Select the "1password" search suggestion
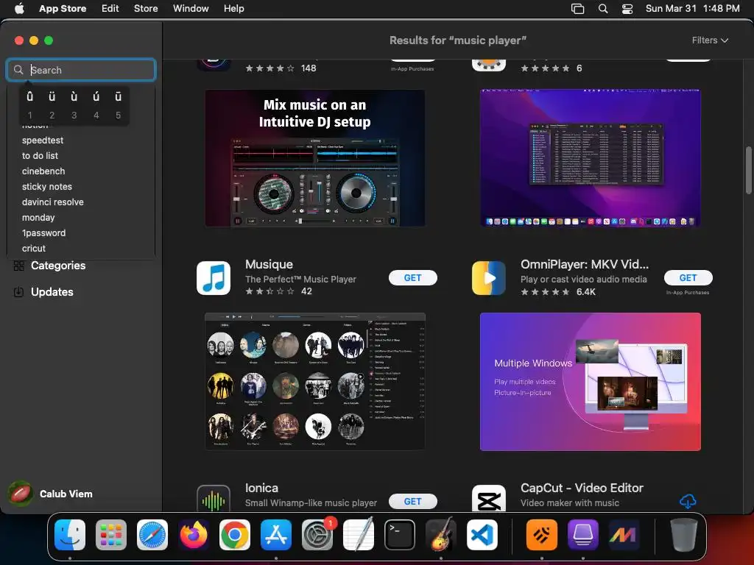The height and width of the screenshot is (565, 754). click(x=43, y=232)
